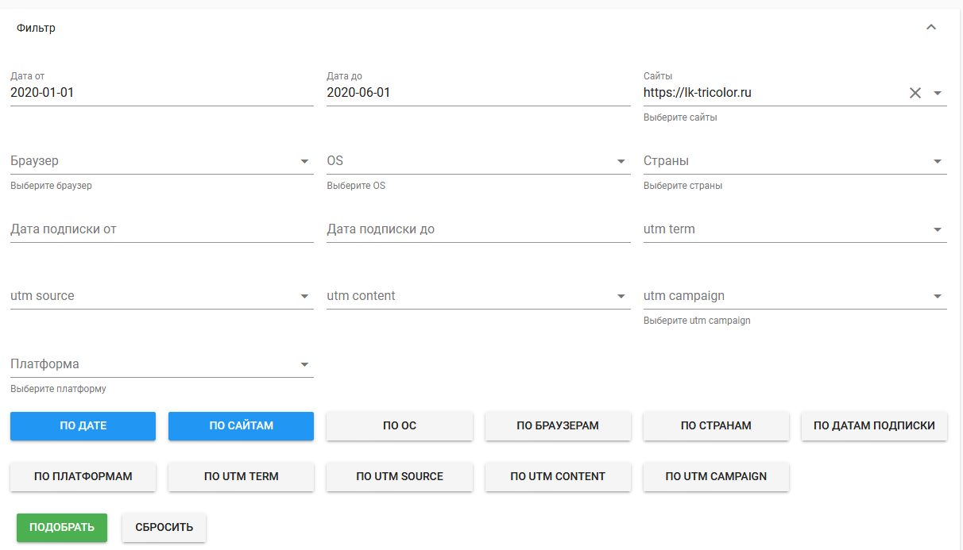Open the Платформа dropdown

(304, 364)
